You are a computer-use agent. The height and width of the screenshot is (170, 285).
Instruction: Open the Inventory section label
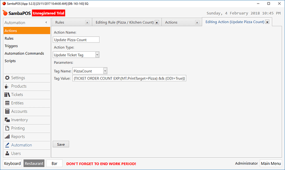point(20,120)
